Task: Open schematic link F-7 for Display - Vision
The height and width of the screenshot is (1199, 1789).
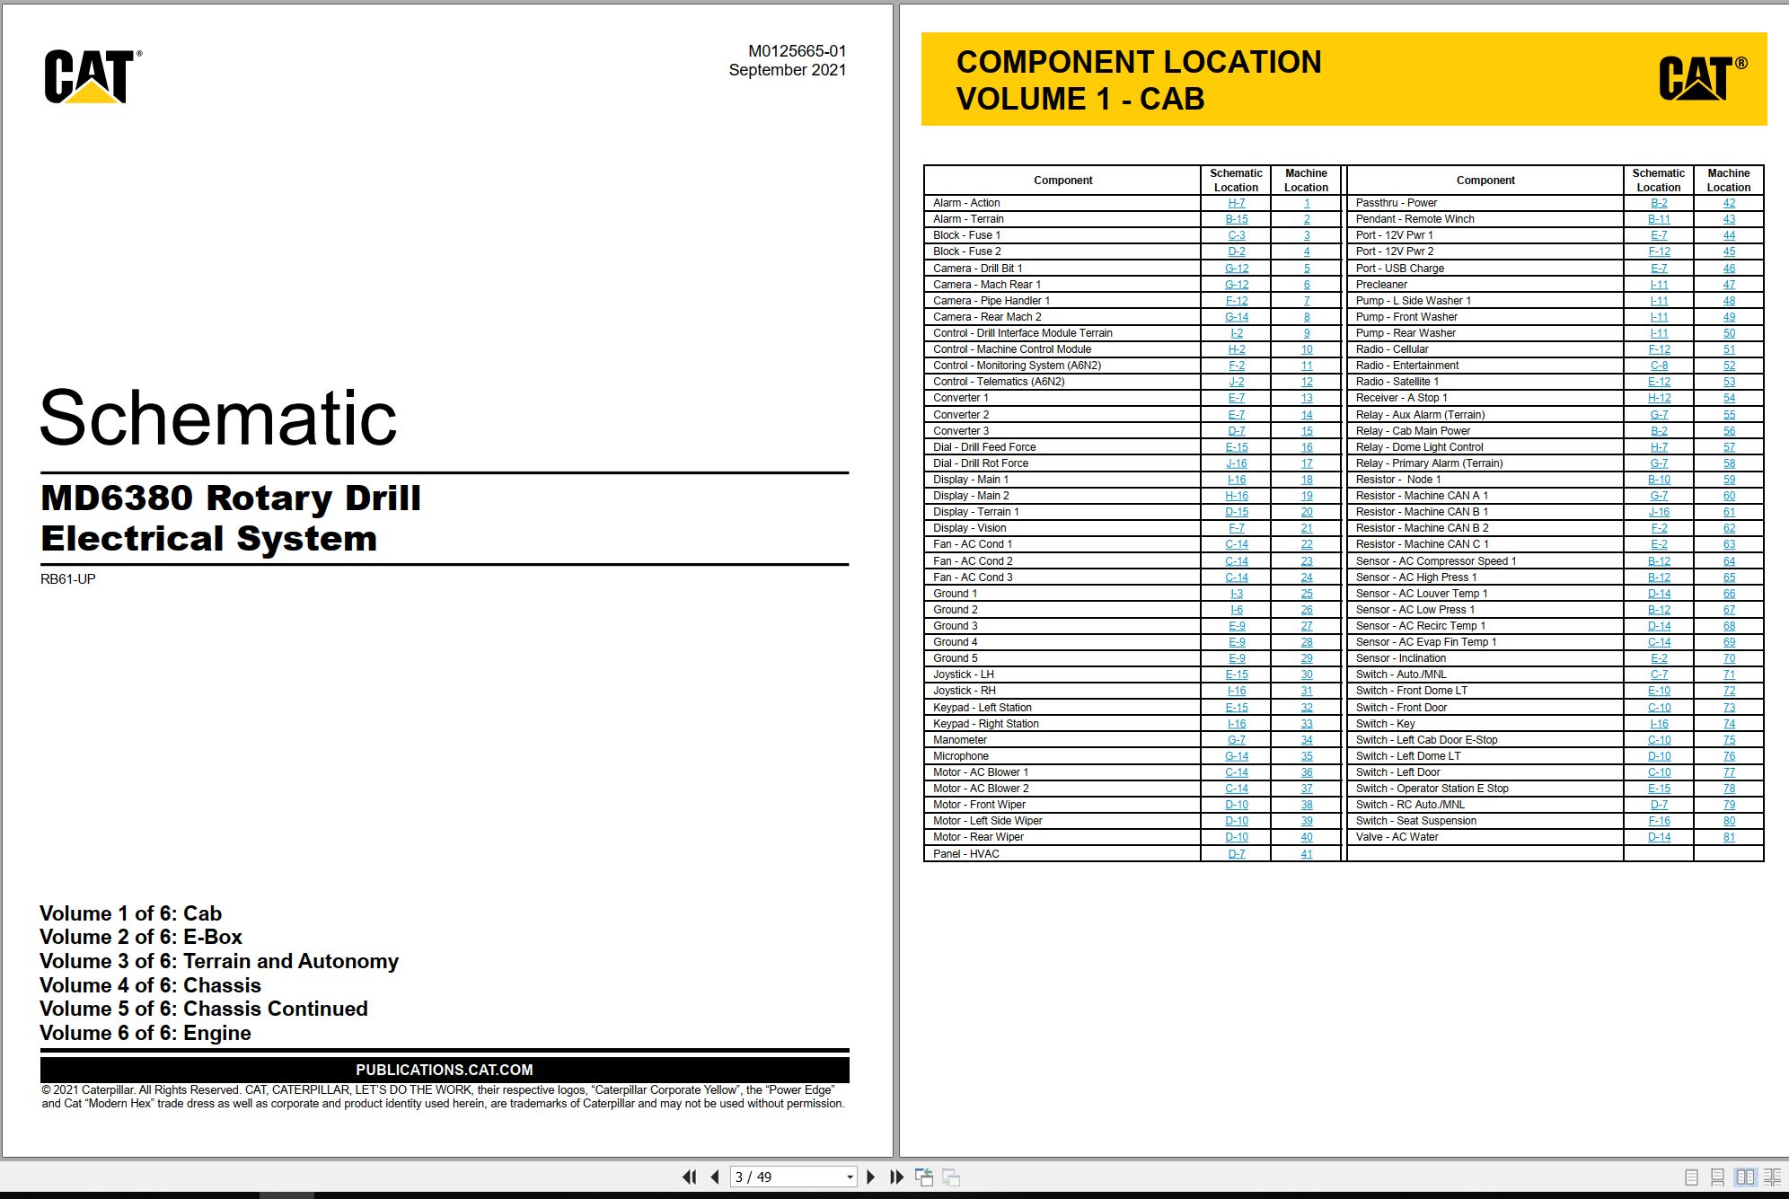Action: pyautogui.click(x=1236, y=528)
